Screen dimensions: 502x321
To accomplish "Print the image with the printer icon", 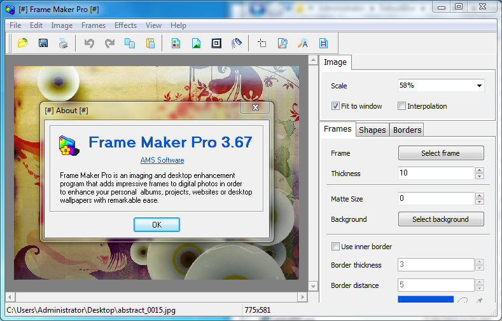I will [x=64, y=43].
